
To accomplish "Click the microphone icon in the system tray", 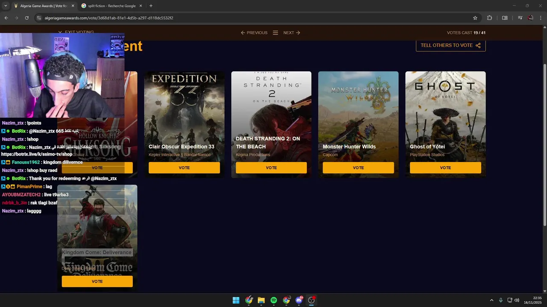I will pos(501,300).
